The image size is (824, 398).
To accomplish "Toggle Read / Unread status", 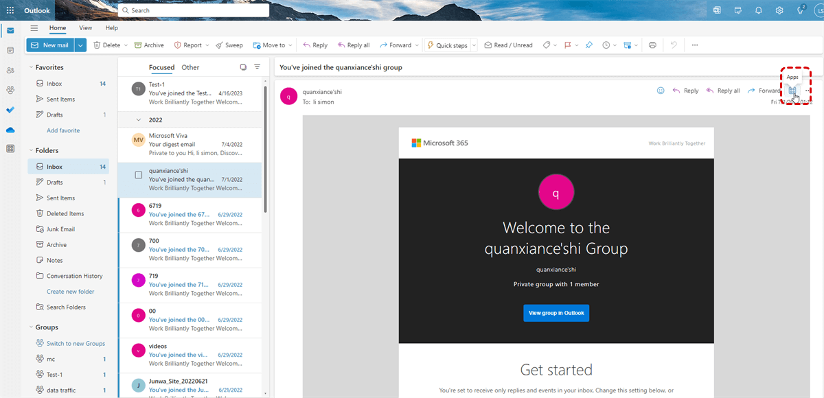I will (508, 45).
